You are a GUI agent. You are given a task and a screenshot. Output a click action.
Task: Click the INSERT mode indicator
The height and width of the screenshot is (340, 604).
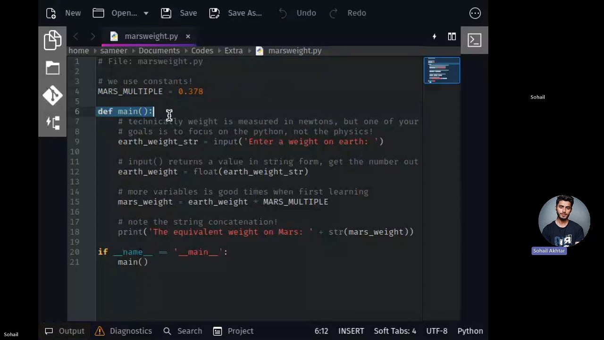[351, 331]
